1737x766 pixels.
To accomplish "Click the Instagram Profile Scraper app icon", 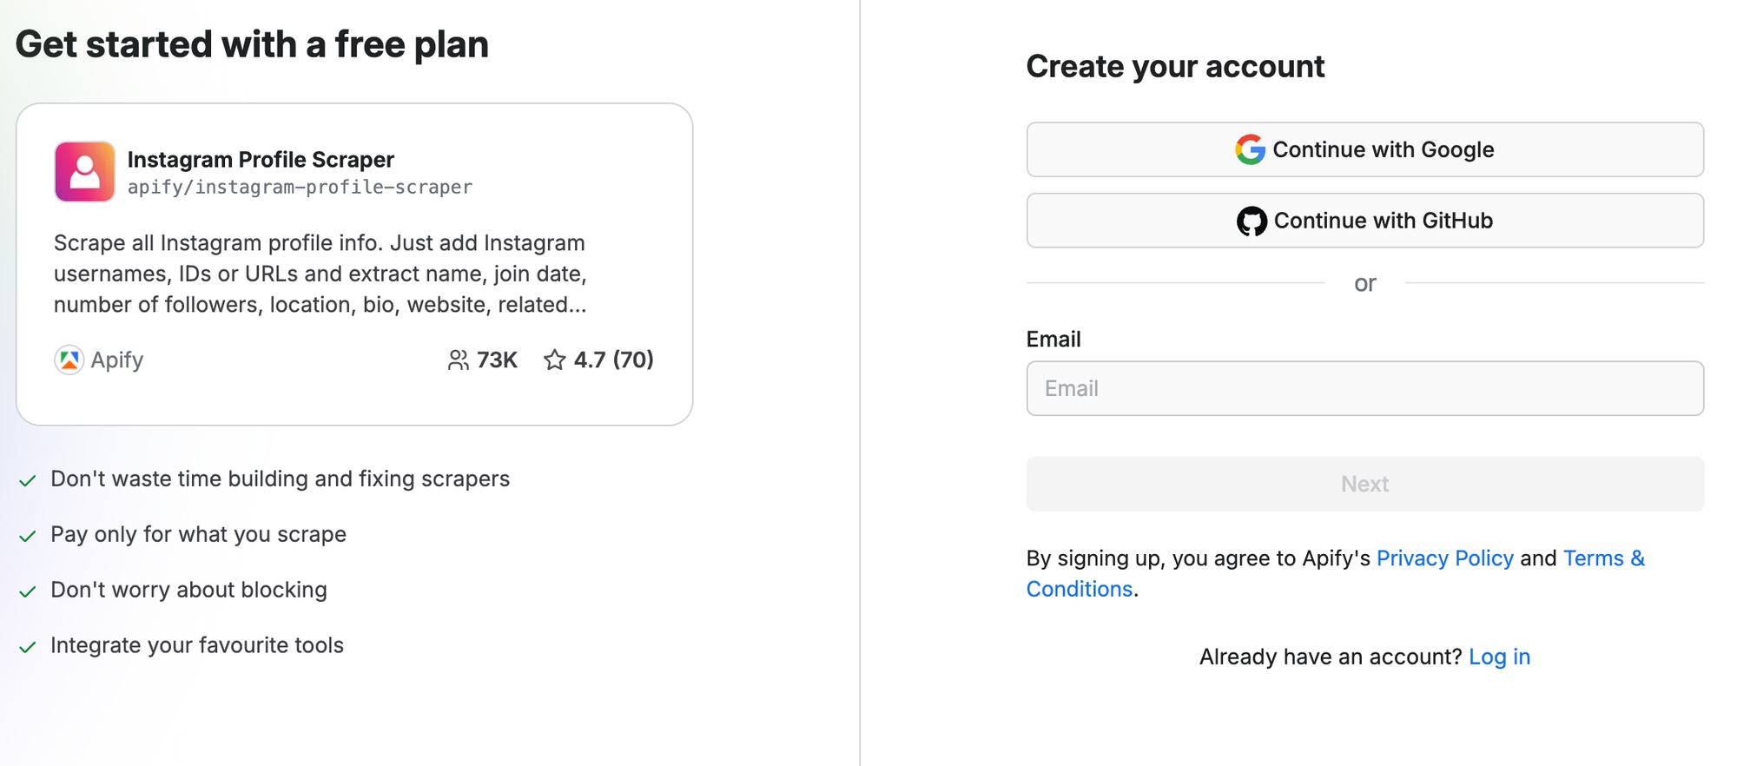I will pos(83,171).
